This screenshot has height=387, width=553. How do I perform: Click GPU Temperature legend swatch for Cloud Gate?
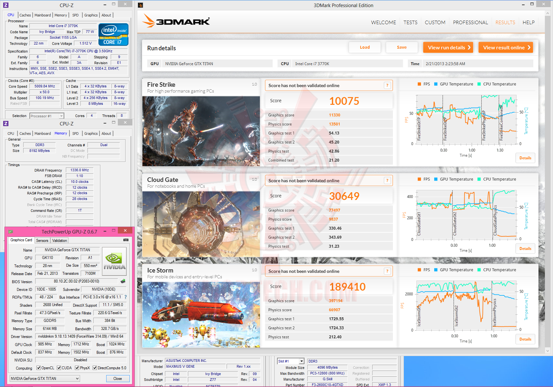(436, 179)
